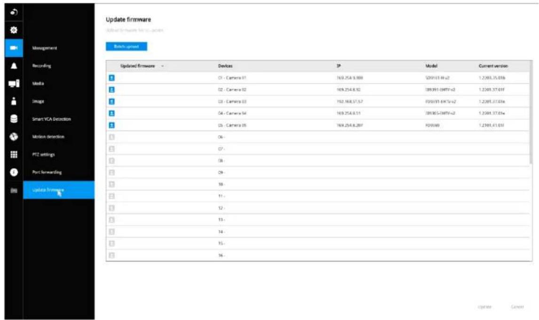Screen dimensions: 539x320
Task: Click upload firmware icon for Camera 03
Action: pyautogui.click(x=112, y=101)
